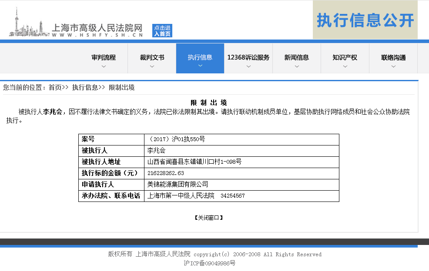Select case number （2017）沪01执550号
Screen dimensions: 429x271
click(x=176, y=139)
